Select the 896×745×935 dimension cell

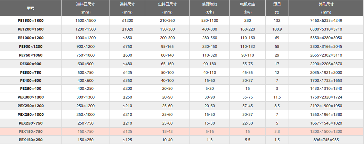(x=326, y=140)
